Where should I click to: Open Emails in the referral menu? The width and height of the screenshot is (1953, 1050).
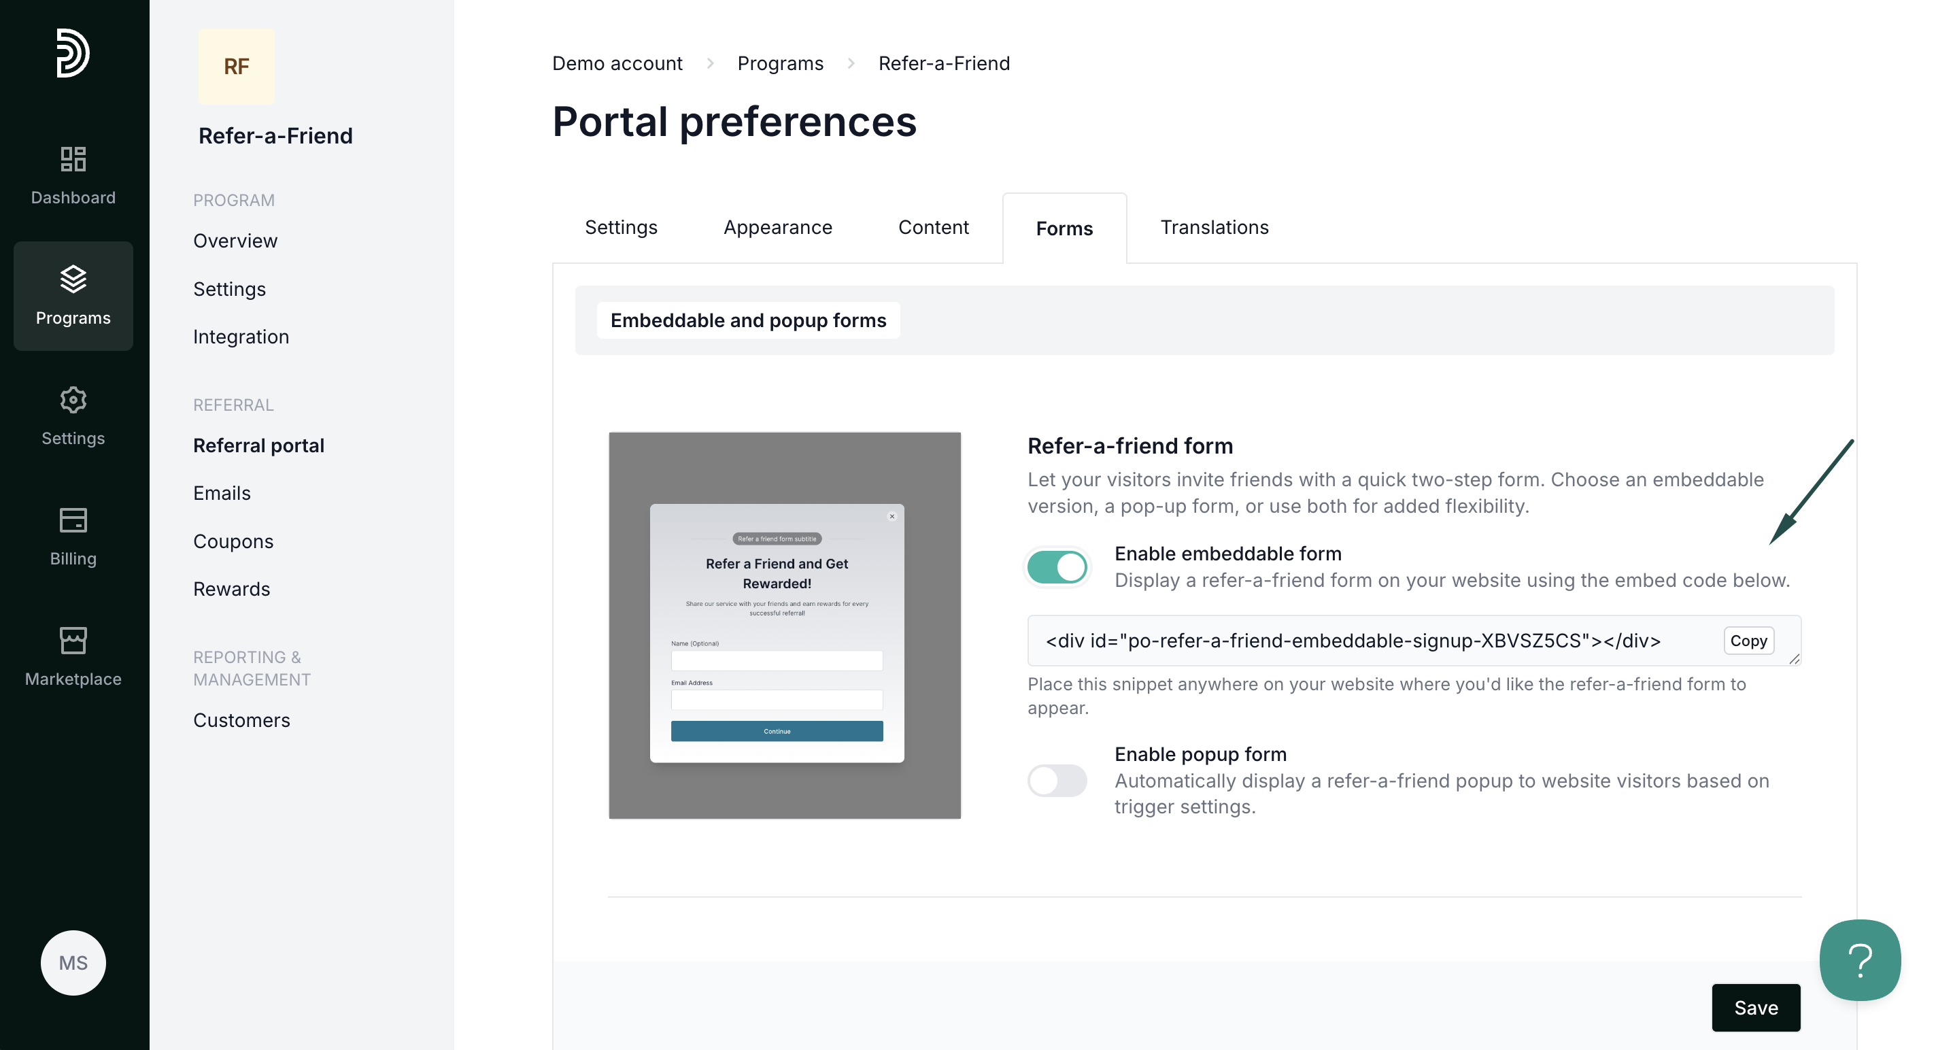click(x=222, y=493)
